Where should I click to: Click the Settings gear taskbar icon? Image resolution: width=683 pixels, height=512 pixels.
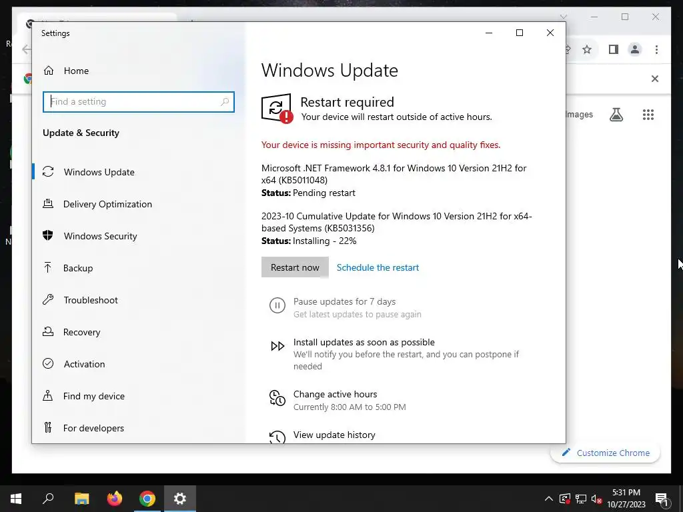180,499
